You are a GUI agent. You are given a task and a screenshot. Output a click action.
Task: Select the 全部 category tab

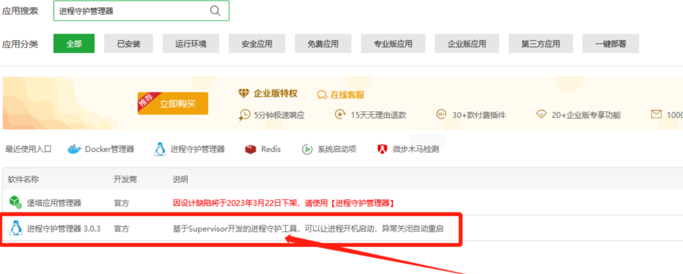click(x=74, y=43)
